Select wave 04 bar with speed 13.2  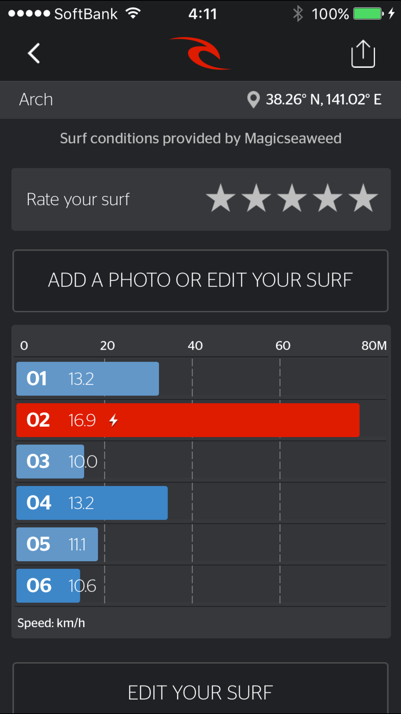[92, 503]
